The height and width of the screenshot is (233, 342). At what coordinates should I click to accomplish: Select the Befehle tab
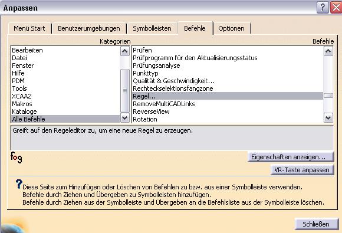tap(195, 28)
